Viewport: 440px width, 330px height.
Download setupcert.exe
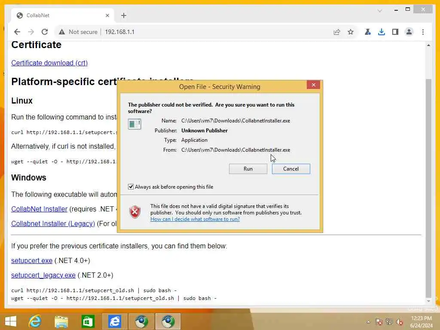[32, 261]
